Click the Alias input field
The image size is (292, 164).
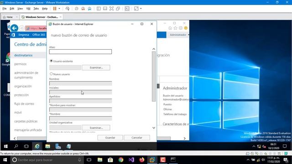click(x=80, y=51)
